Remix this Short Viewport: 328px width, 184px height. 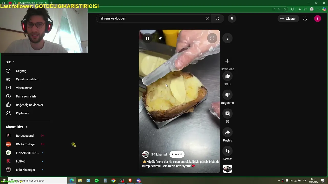pos(228,151)
